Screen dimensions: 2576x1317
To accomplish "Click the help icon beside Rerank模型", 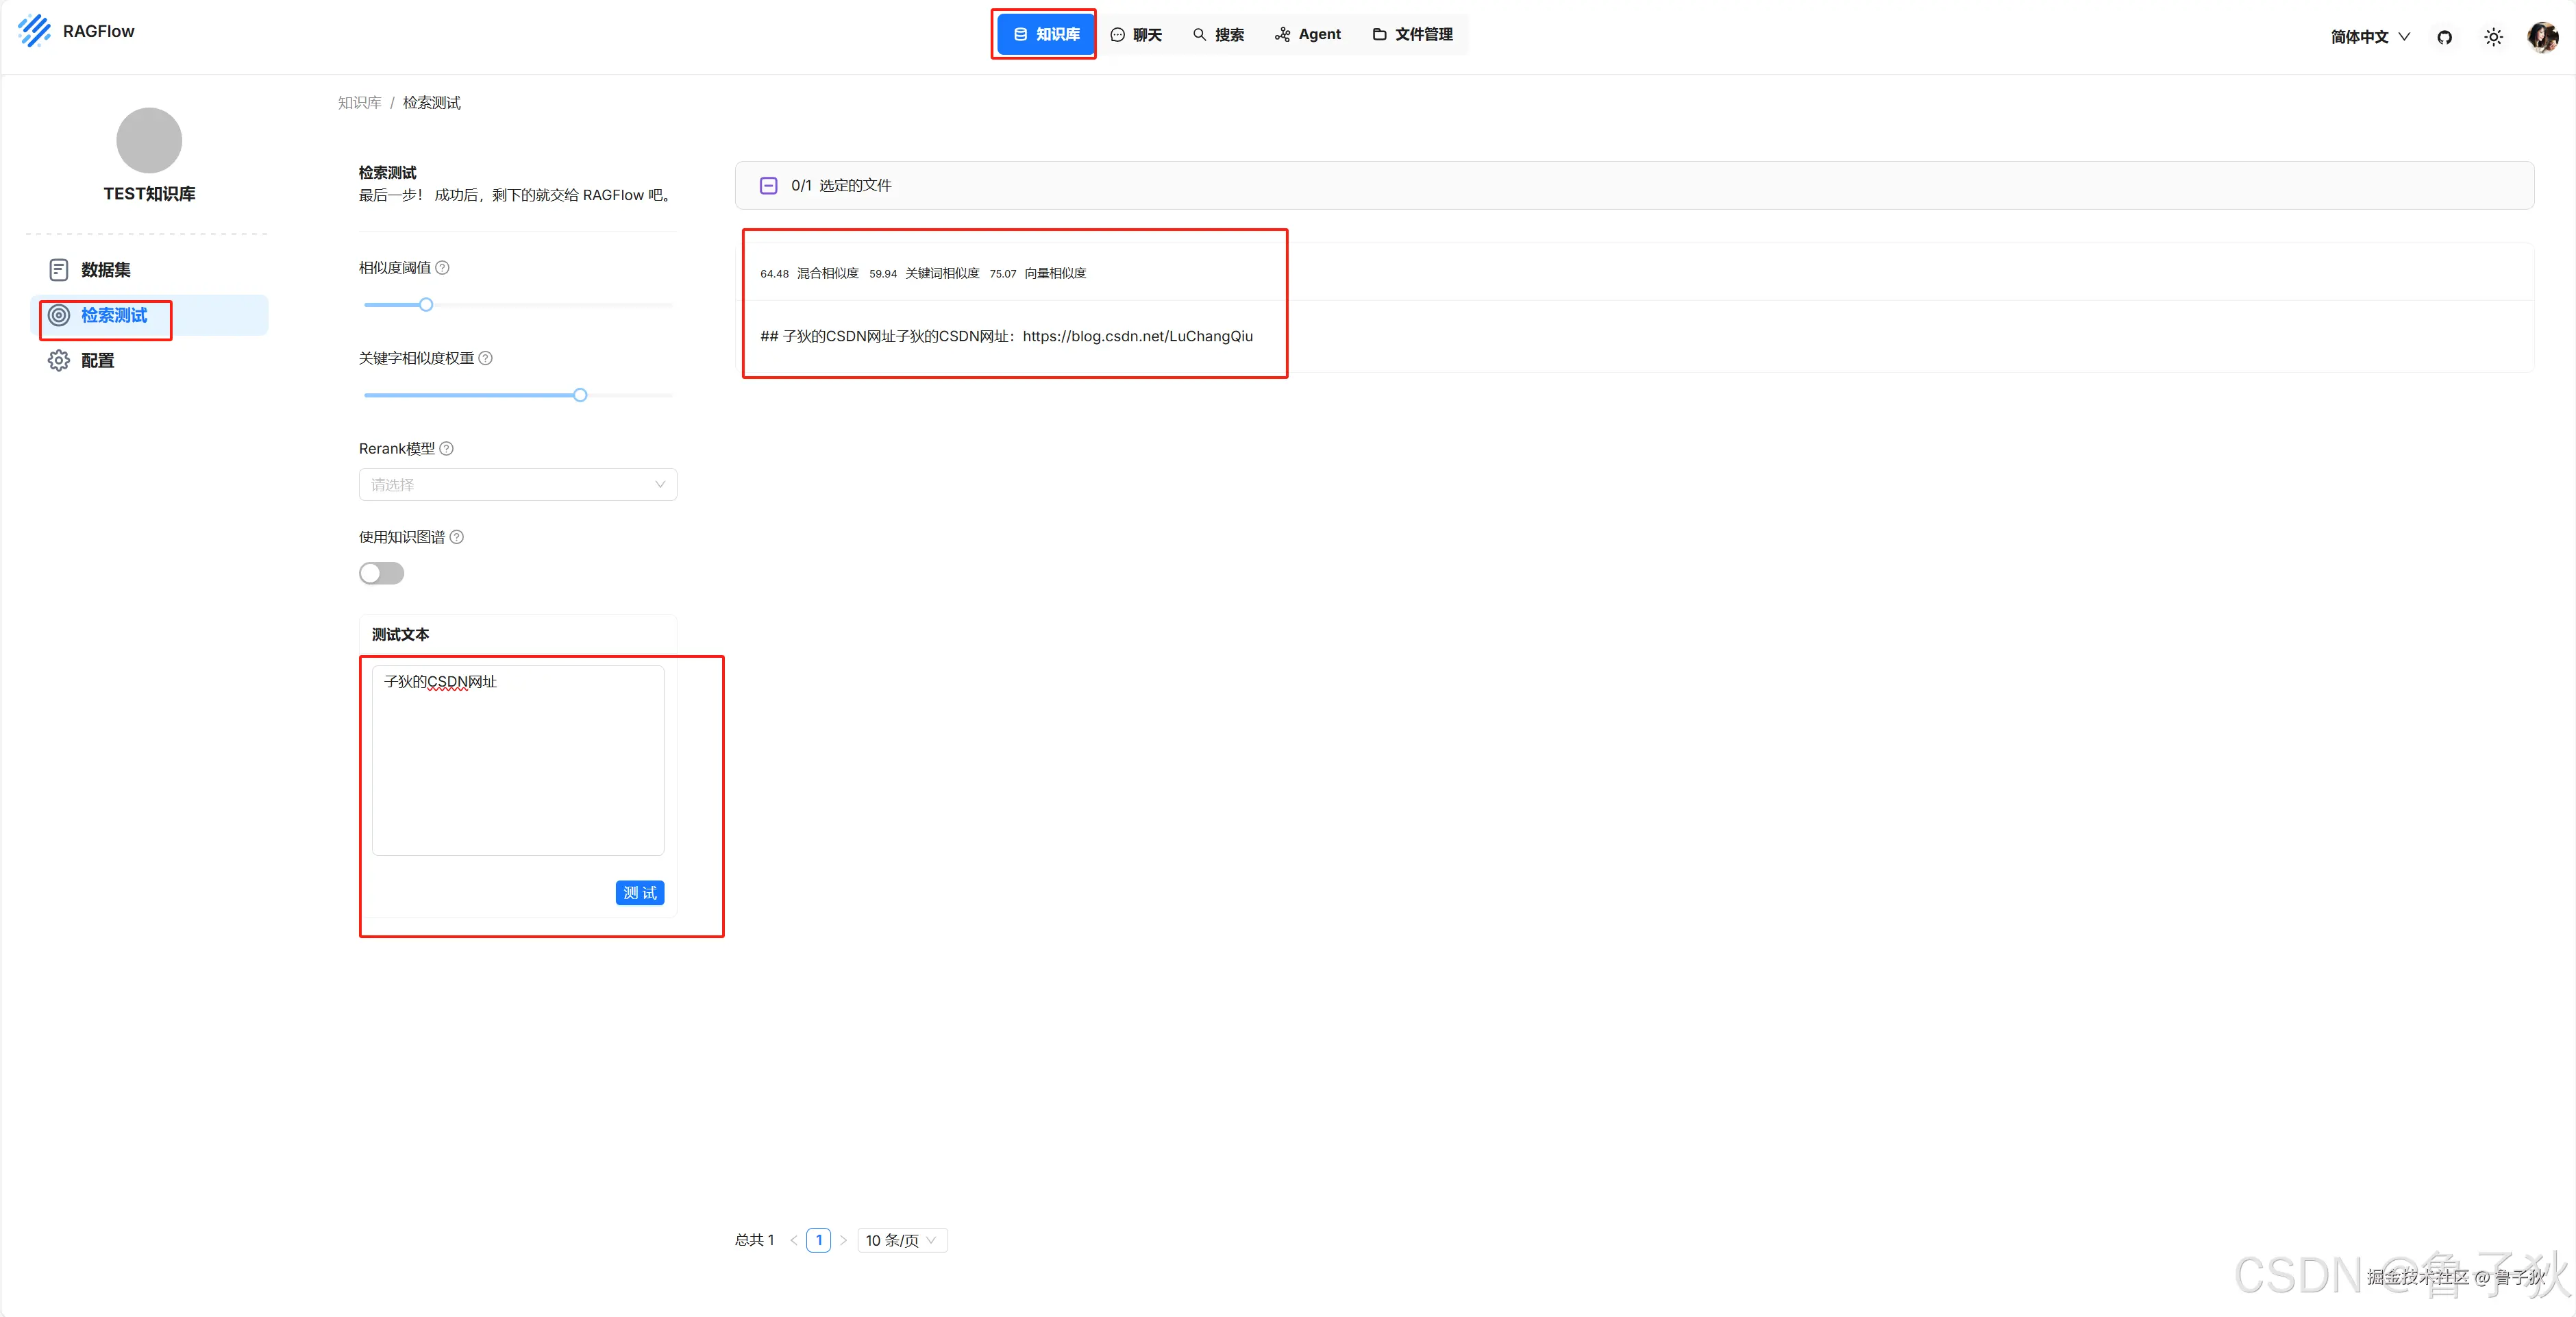I will [x=447, y=449].
